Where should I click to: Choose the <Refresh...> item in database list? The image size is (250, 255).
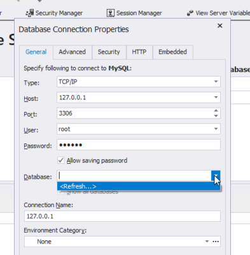[x=139, y=186]
